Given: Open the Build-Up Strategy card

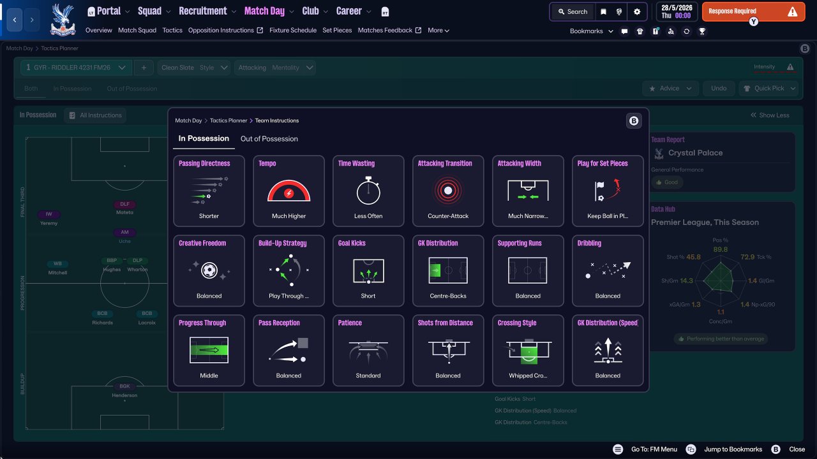Looking at the screenshot, I should click(289, 270).
